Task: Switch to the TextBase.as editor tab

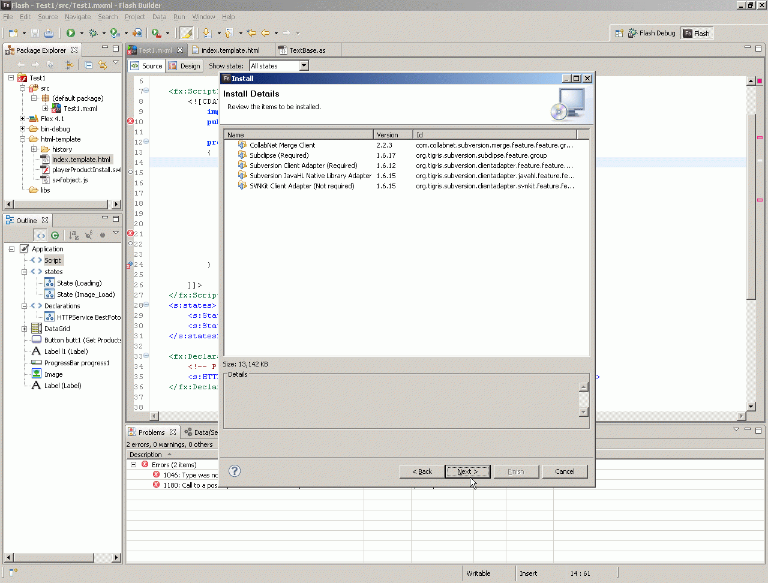Action: [x=307, y=50]
